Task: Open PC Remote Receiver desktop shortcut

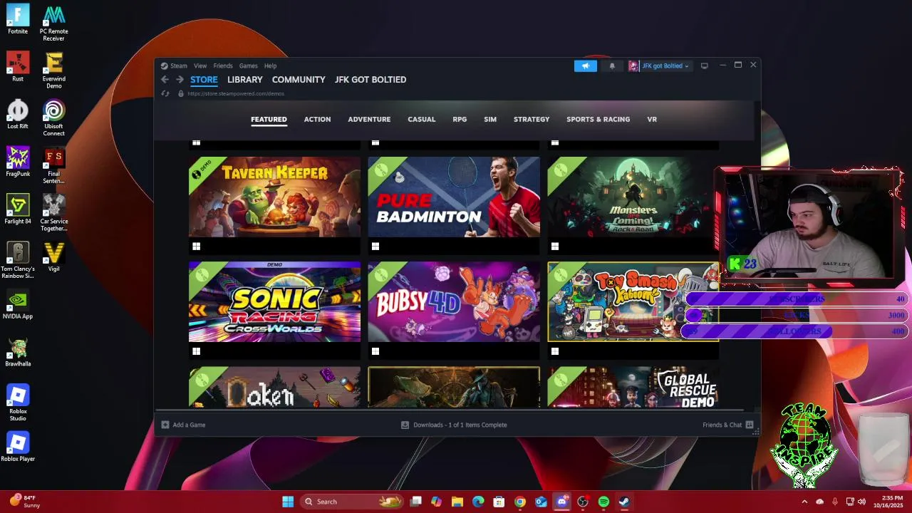Action: point(54,23)
